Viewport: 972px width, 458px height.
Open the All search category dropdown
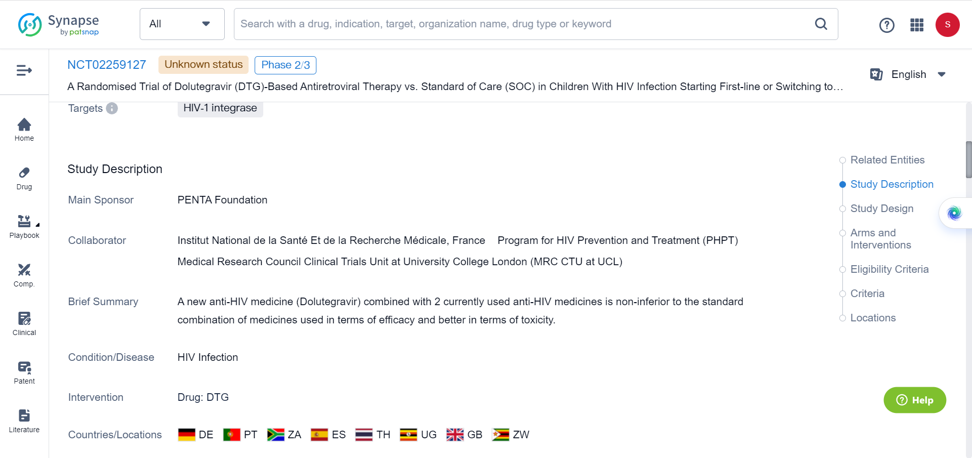tap(182, 24)
